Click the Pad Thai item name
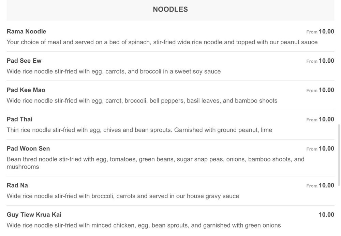The height and width of the screenshot is (236, 341). pyautogui.click(x=20, y=120)
